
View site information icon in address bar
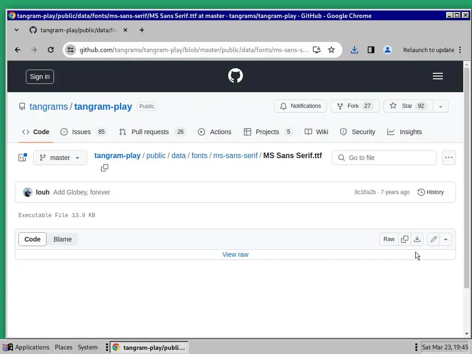coord(71,50)
